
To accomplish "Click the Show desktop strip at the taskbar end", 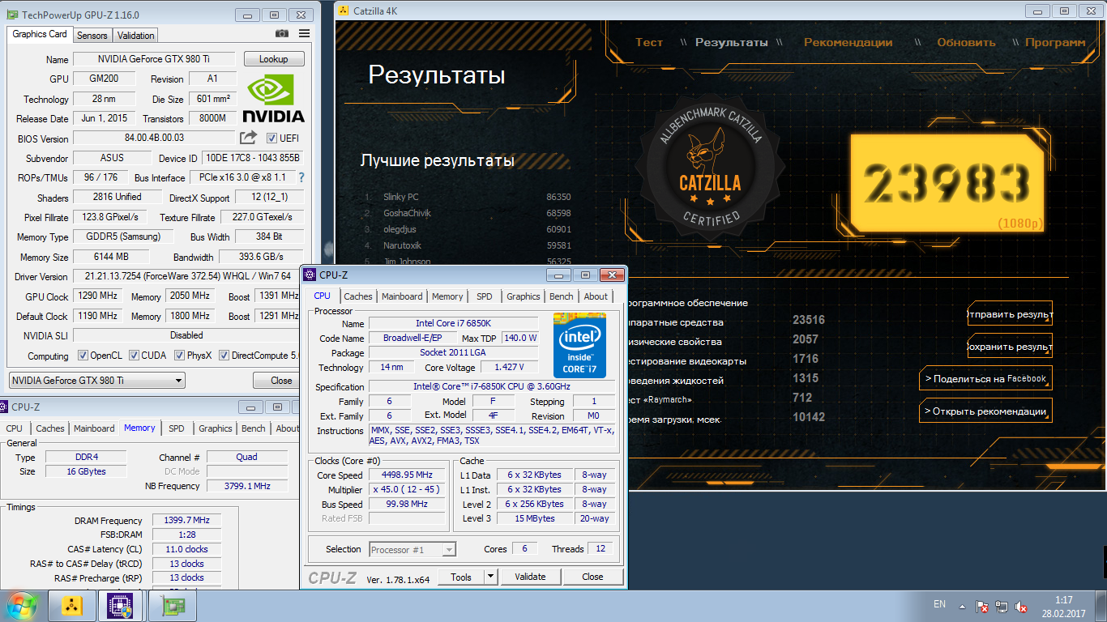I will [x=1101, y=607].
